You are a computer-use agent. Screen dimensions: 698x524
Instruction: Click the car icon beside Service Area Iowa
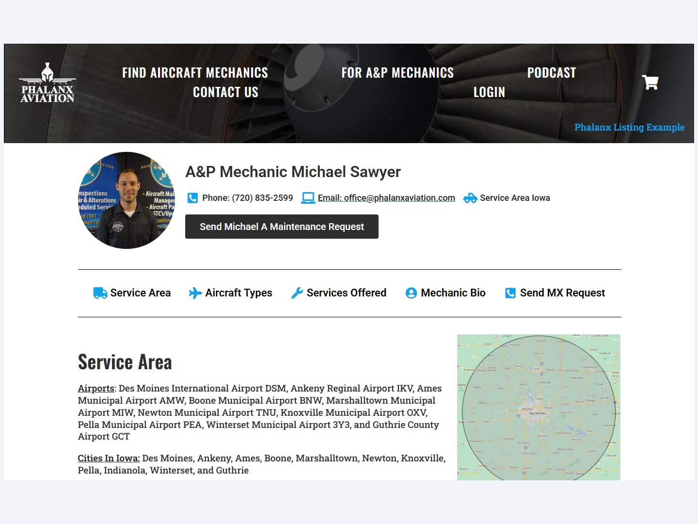click(x=470, y=198)
